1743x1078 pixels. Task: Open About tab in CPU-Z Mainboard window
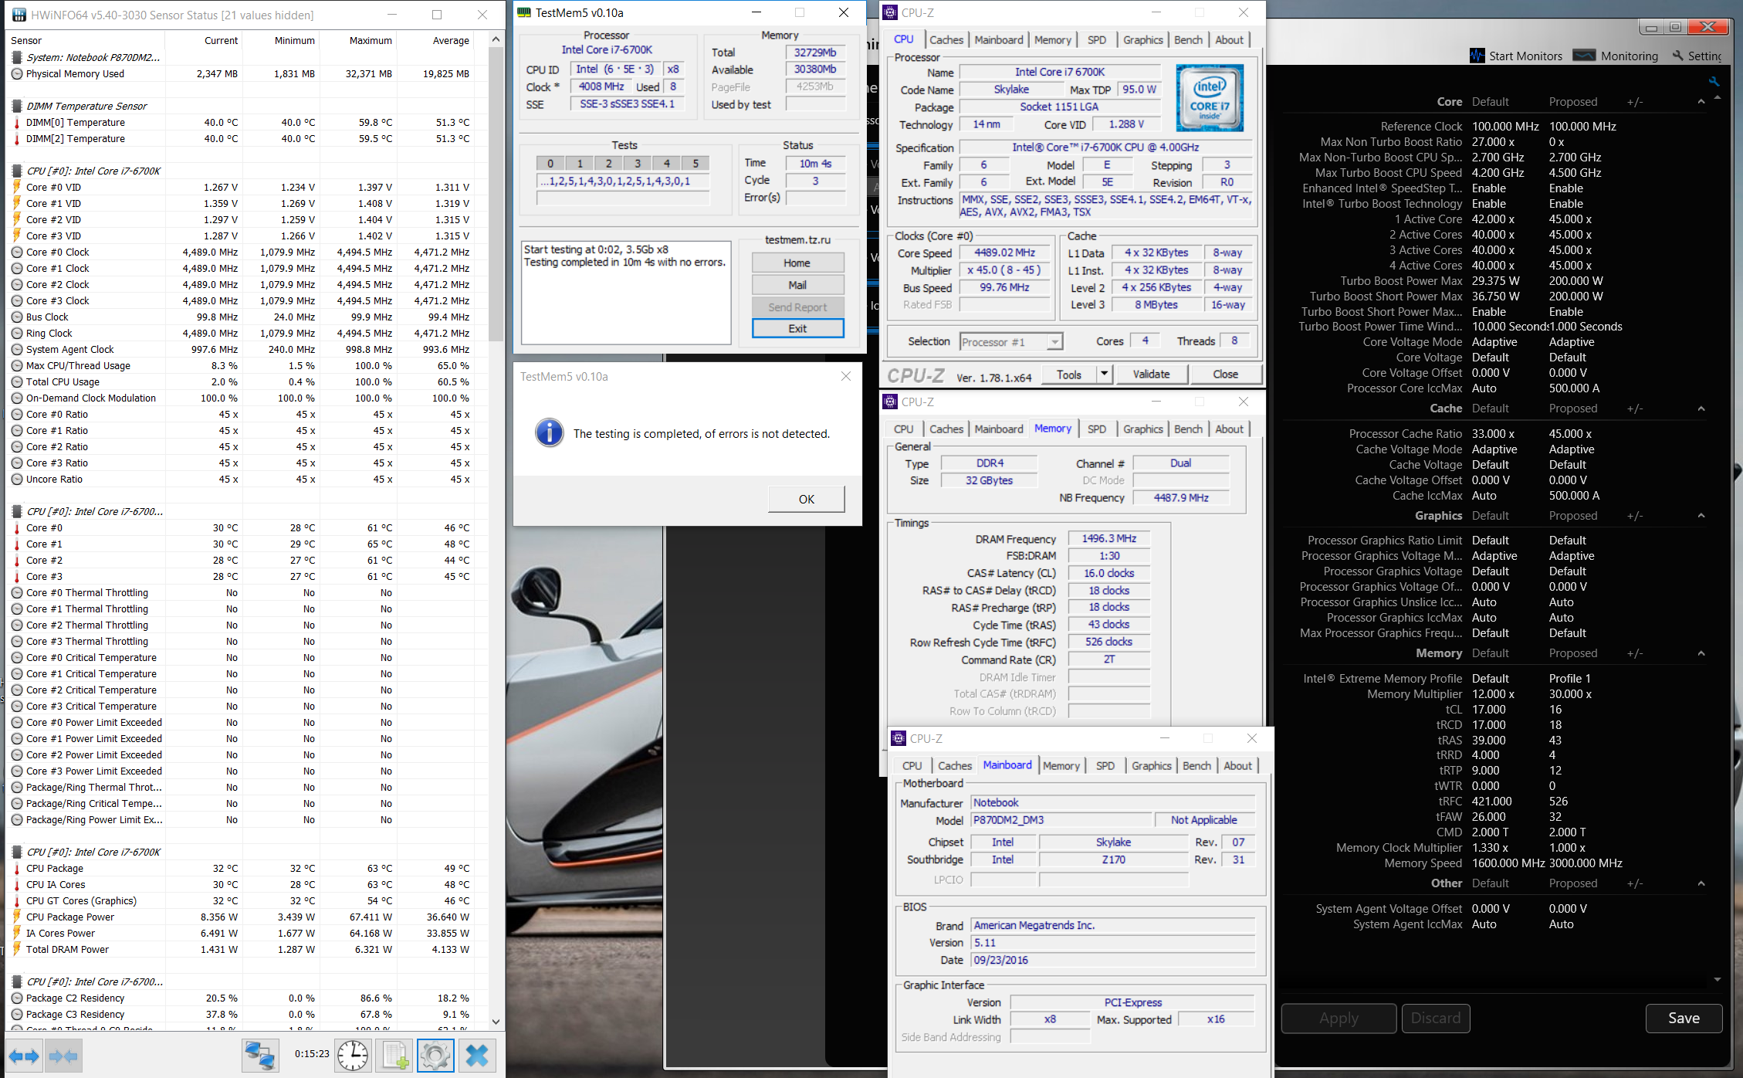pos(1237,765)
